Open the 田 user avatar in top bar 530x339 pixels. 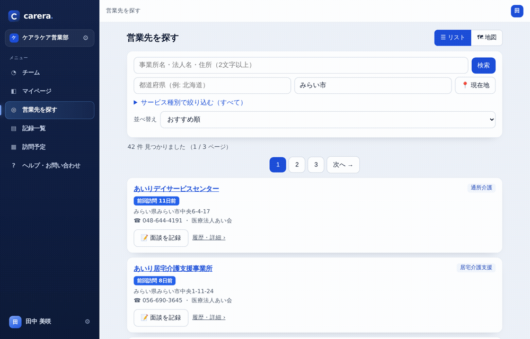click(x=517, y=11)
